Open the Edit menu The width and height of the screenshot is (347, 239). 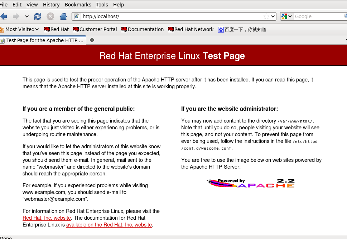(x=17, y=5)
